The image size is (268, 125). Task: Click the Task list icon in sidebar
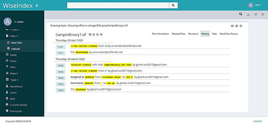click(x=7, y=79)
